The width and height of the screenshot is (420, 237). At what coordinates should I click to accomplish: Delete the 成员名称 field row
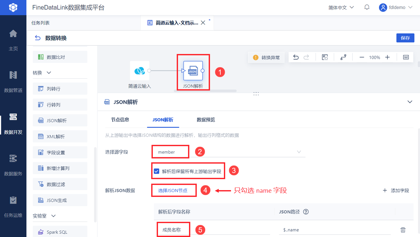pos(403,230)
